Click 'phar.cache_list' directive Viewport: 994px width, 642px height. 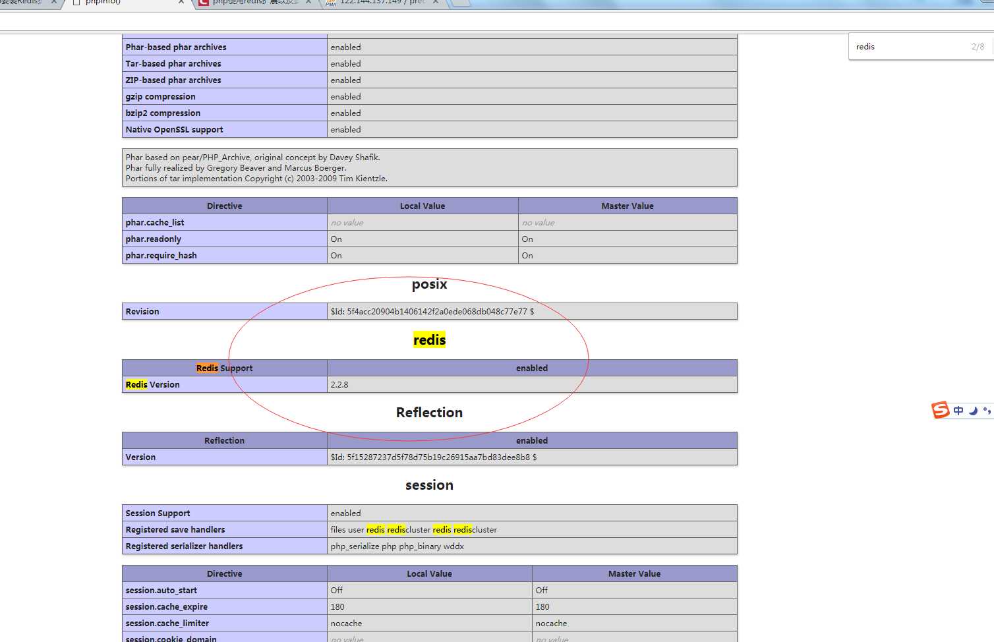pyautogui.click(x=155, y=222)
